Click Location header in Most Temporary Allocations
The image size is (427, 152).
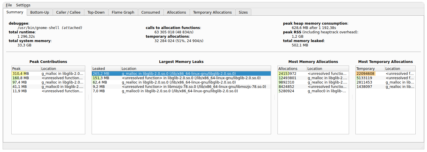tap(400, 68)
